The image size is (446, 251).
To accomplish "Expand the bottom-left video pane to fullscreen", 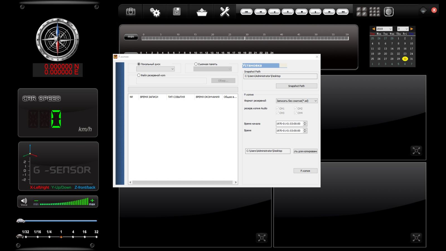I will 262,238.
